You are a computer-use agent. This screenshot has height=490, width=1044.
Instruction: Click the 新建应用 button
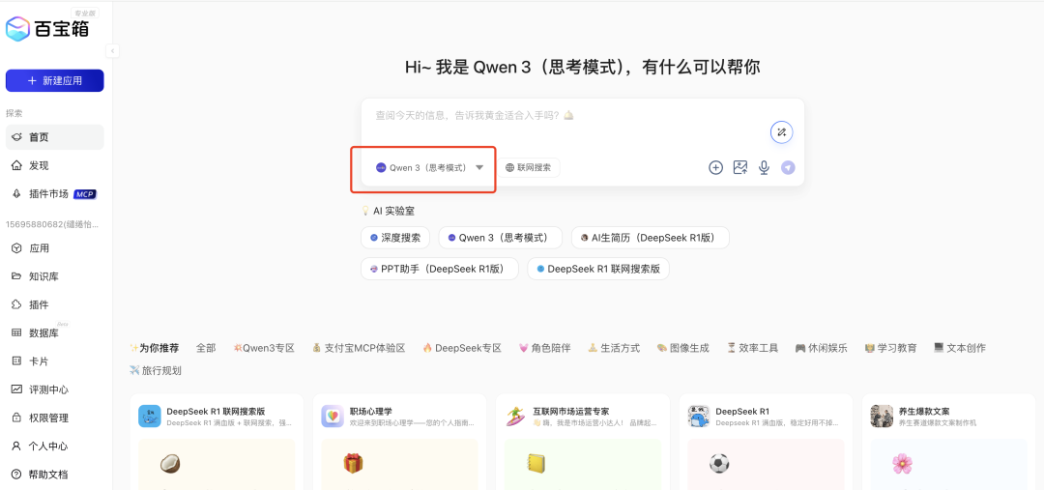54,80
